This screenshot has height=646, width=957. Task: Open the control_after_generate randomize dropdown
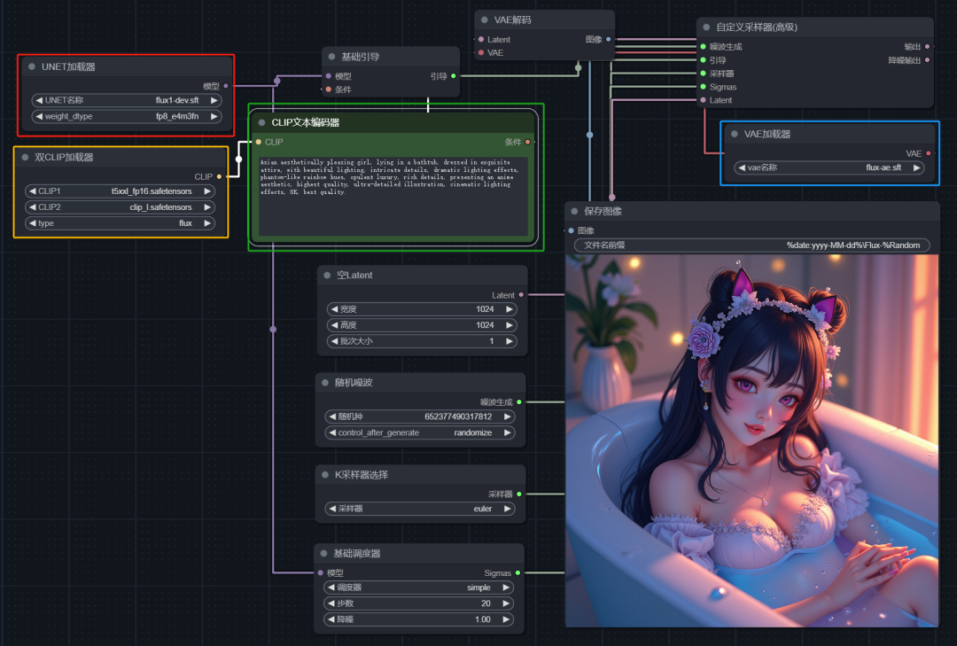coord(421,432)
